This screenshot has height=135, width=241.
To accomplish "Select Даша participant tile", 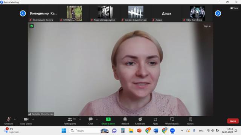I will (166, 13).
